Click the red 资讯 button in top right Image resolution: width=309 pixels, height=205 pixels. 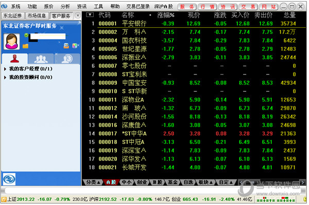[x=228, y=7]
